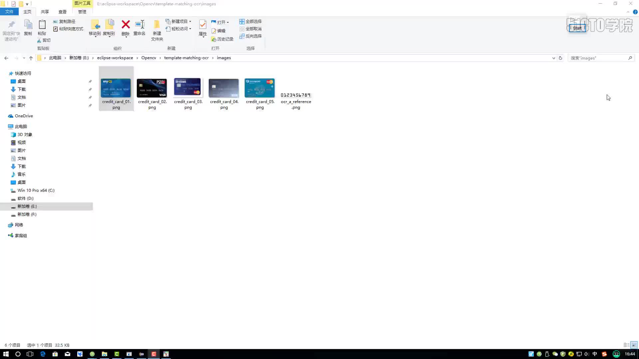Click the ribbon Help question mark icon
Image resolution: width=639 pixels, height=359 pixels.
(635, 12)
